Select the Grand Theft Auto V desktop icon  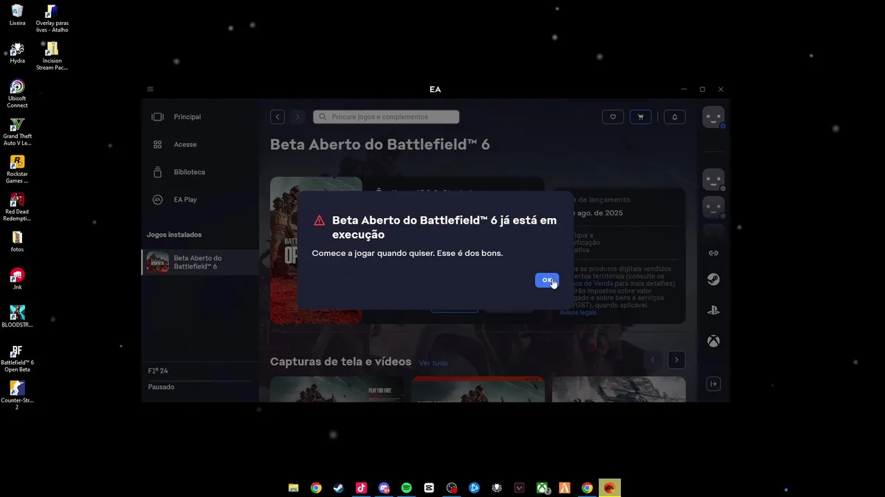pos(17,132)
